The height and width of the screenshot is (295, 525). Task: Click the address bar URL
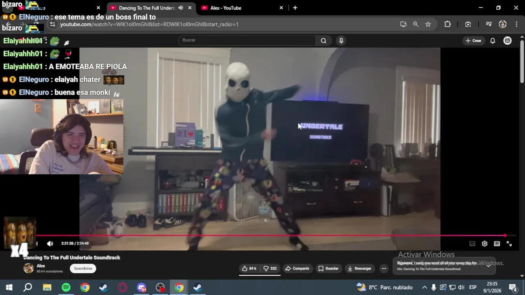(x=149, y=24)
